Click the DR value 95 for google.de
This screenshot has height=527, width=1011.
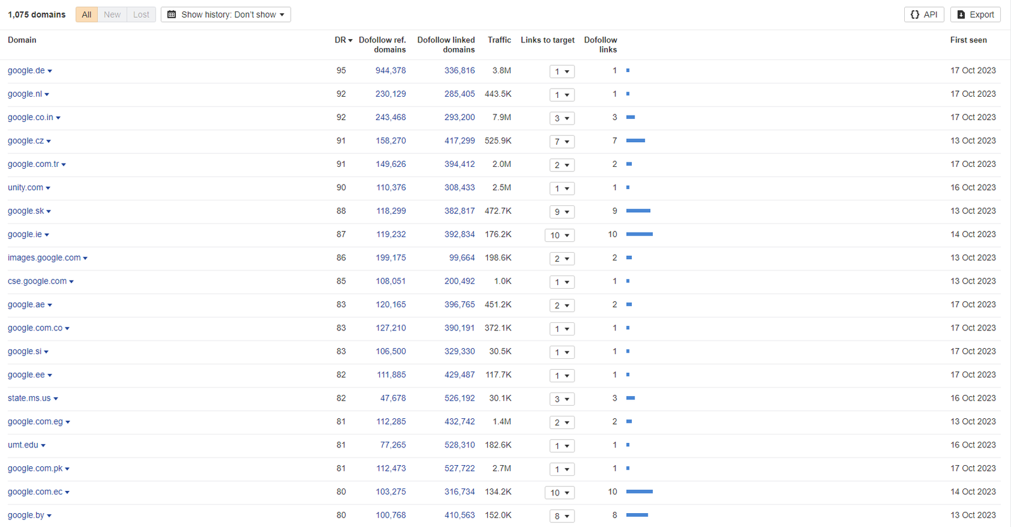[x=341, y=71]
